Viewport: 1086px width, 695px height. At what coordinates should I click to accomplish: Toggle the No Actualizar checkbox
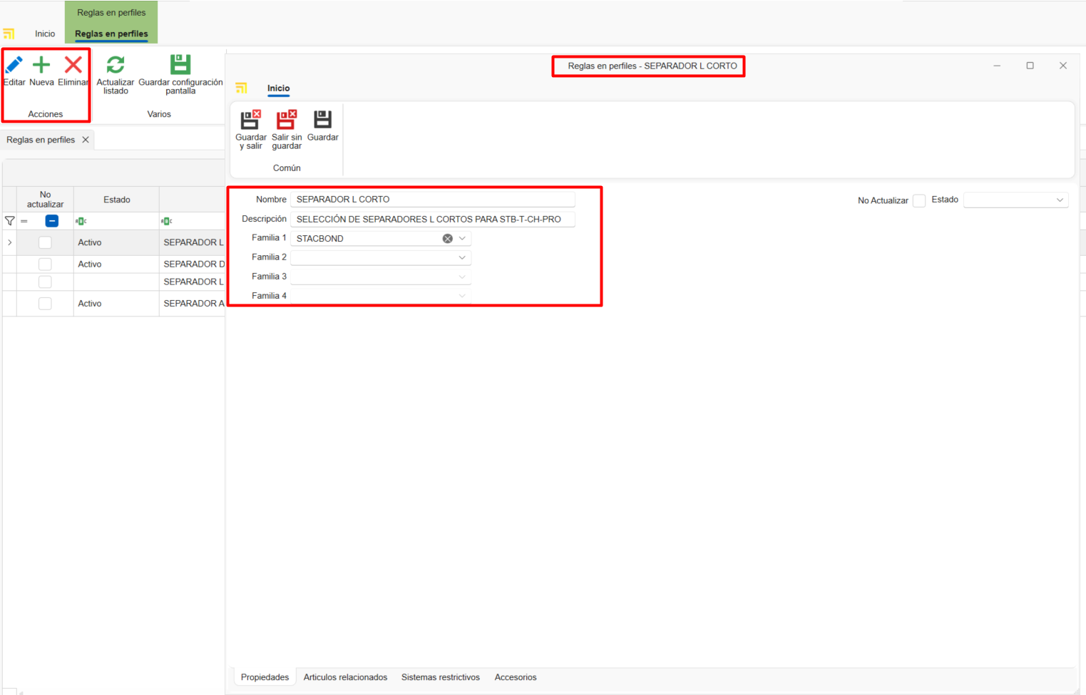(x=919, y=201)
